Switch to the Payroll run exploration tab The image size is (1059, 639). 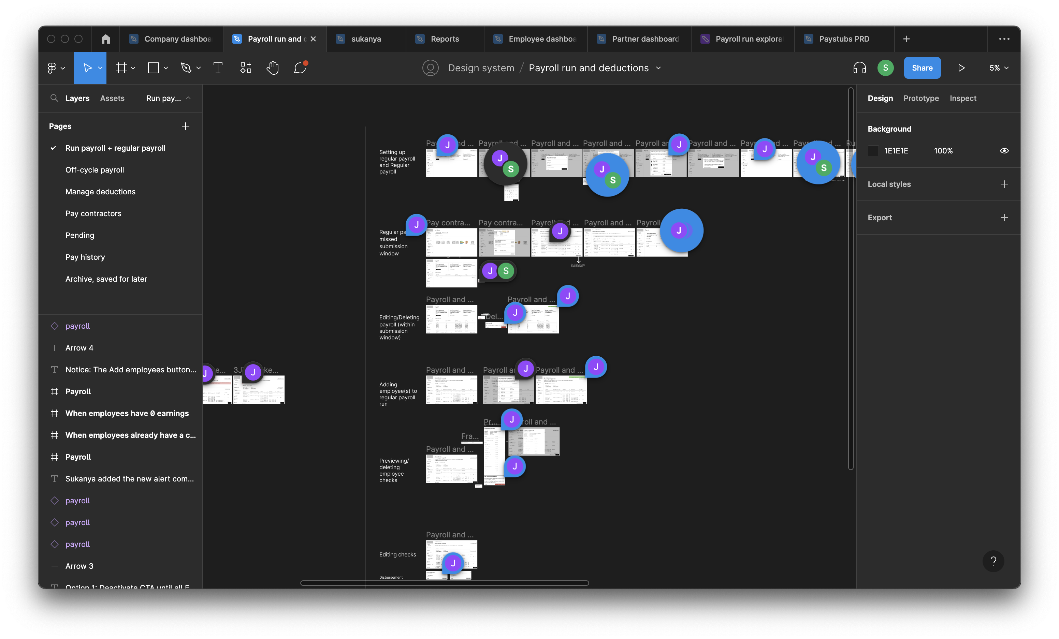(743, 39)
